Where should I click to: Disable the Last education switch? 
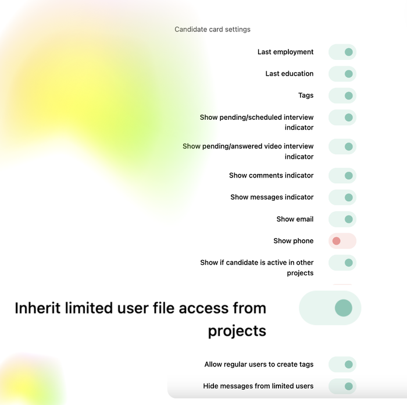tap(342, 74)
